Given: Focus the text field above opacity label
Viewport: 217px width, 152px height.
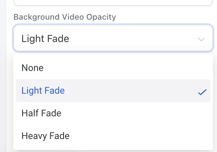Looking at the screenshot, I should coord(113,2).
